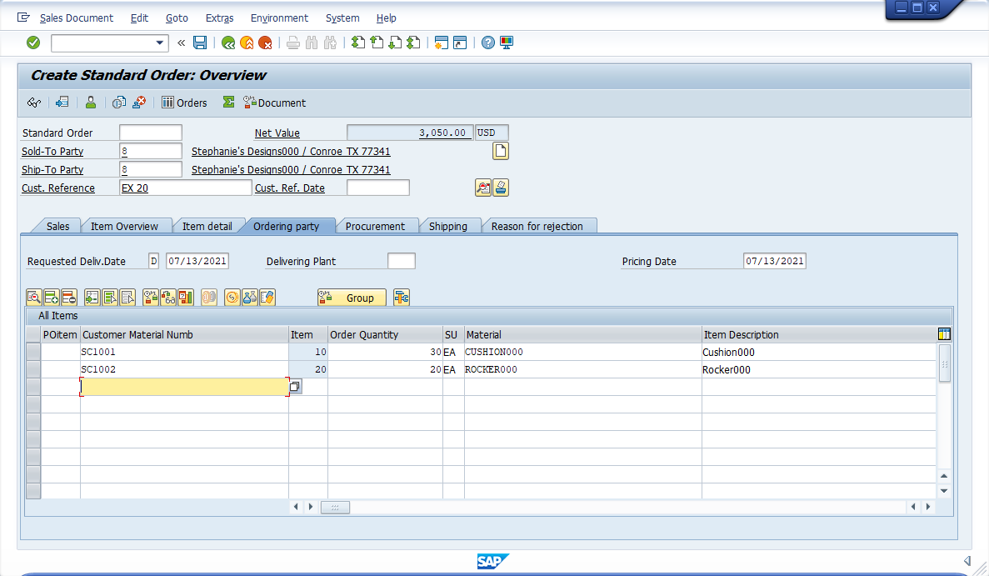Click the Ship-To Party link label

pyautogui.click(x=52, y=170)
